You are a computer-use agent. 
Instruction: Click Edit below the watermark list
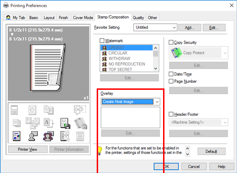point(129,78)
